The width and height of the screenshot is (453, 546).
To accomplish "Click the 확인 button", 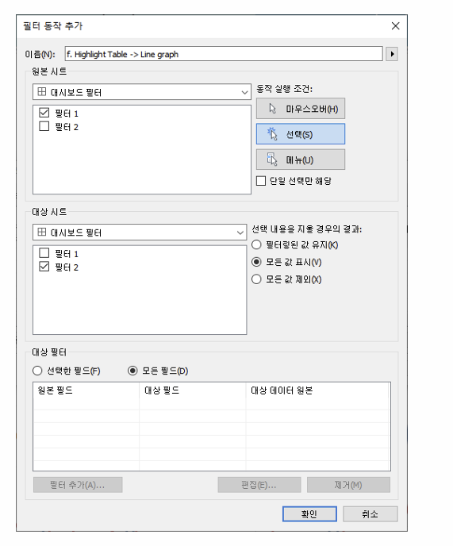I will point(309,514).
